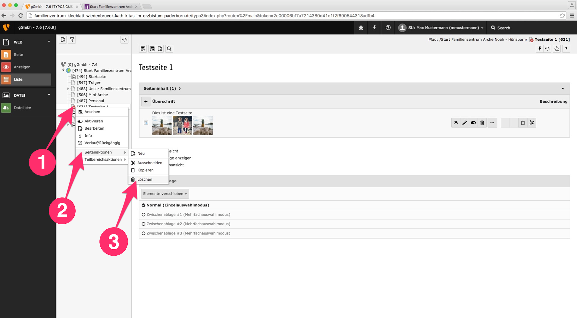Click the filter icon above page tree

pyautogui.click(x=72, y=40)
